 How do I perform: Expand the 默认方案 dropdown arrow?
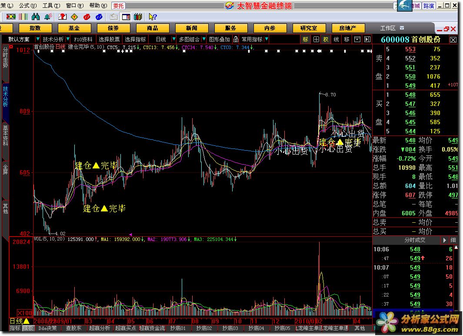coord(37,39)
